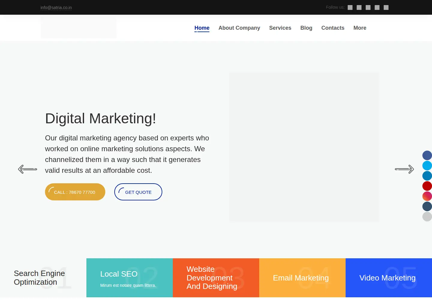The image size is (432, 300).
Task: Open the Contacts page
Action: (333, 28)
